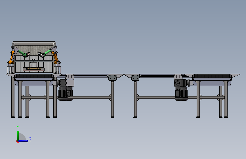Select the right gear motor under the conveyor
This screenshot has height=159, width=246.
181,90
